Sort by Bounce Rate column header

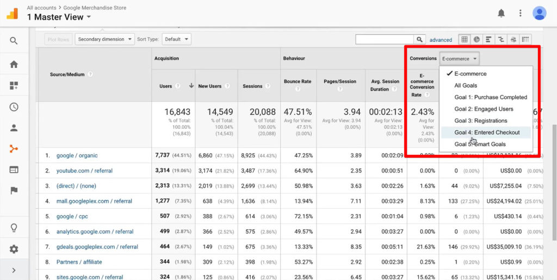(x=298, y=82)
